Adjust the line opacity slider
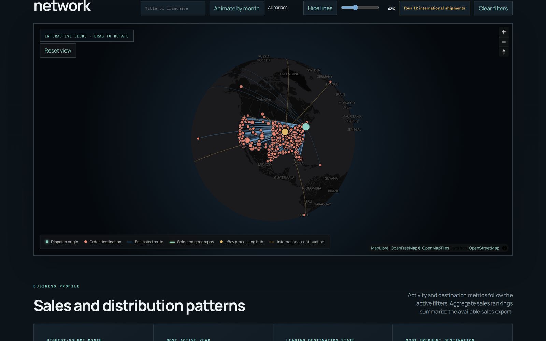This screenshot has height=341, width=546. (360, 8)
